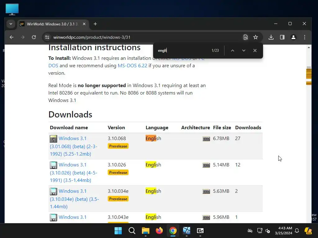This screenshot has height=238, width=318.
Task: Click the Language column header
Action: click(x=157, y=127)
